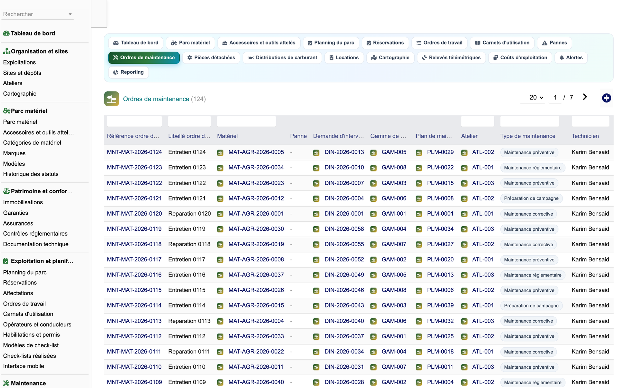The image size is (627, 388).
Task: Click Maintenance corrective badge in row 0118
Action: click(x=528, y=245)
